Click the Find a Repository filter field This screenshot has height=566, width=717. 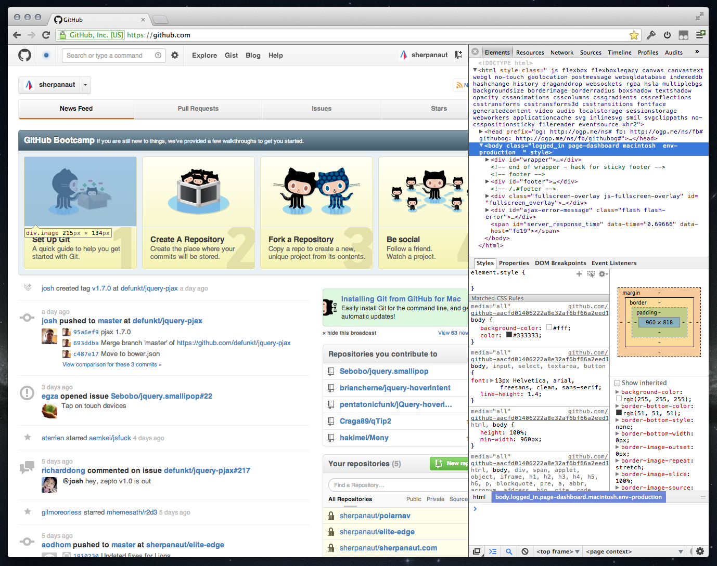(398, 485)
